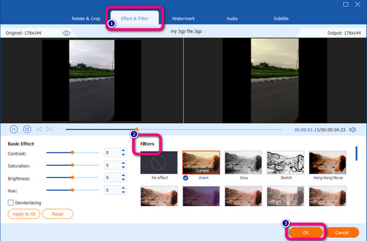This screenshot has height=241, width=367.
Task: Pause the video playback
Action: point(14,129)
